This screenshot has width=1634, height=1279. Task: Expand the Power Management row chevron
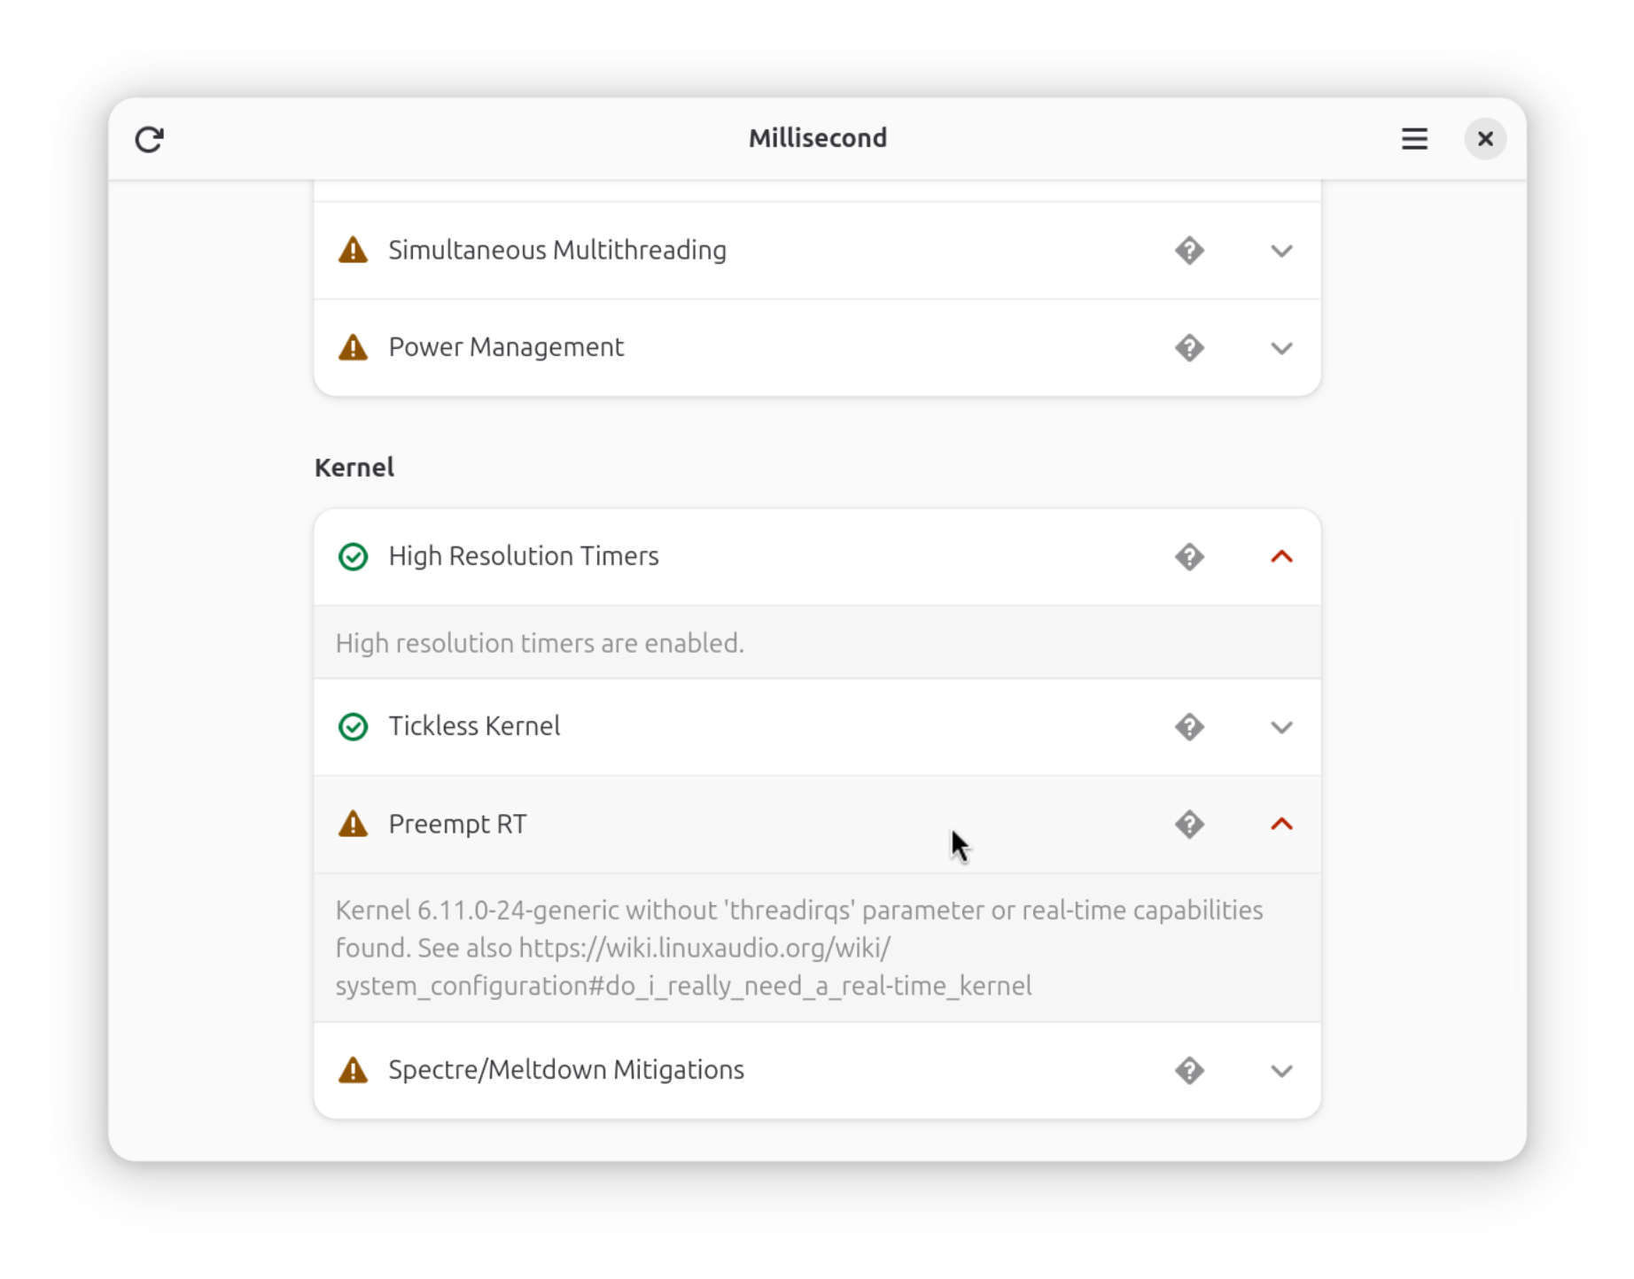tap(1280, 349)
